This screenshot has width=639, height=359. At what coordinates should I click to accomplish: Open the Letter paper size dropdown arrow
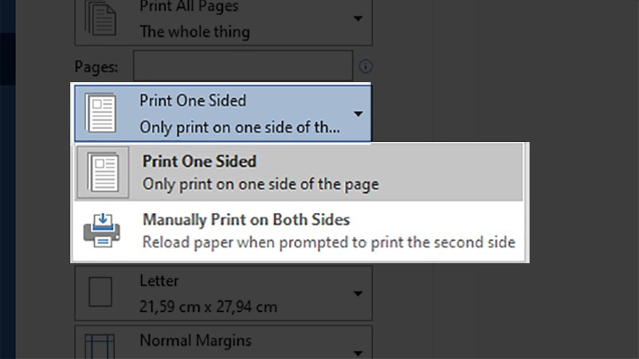tap(358, 294)
